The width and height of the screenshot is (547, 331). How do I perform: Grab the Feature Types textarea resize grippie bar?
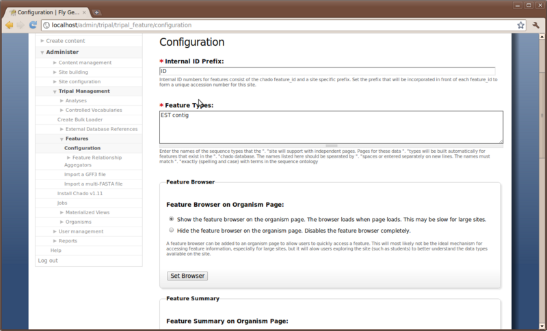(331, 146)
